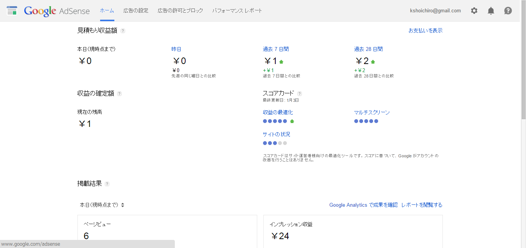The height and width of the screenshot is (248, 526).
Task: Click the AdSense product icon at top left
Action: (12, 11)
